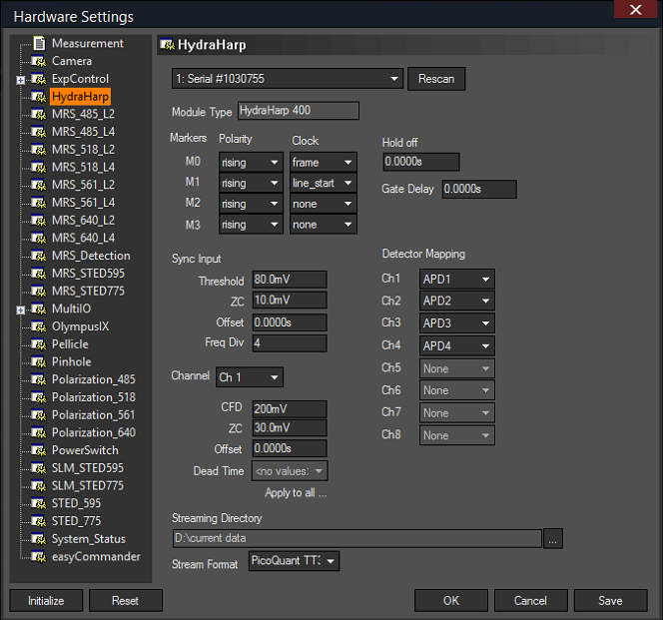Viewport: 663px width, 620px height.
Task: Click the OlympusIX device icon
Action: point(39,326)
